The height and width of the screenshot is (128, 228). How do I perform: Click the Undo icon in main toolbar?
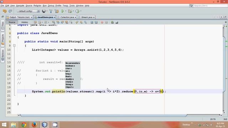tap(5, 11)
